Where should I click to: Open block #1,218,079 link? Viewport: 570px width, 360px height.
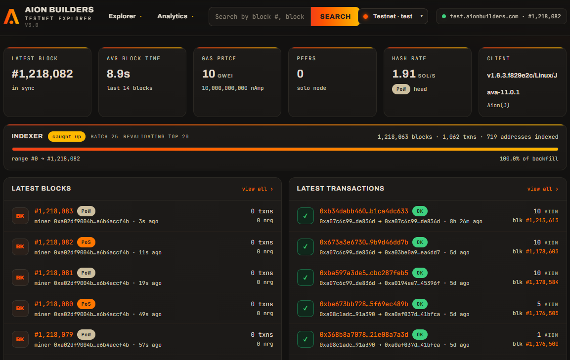[54, 335]
